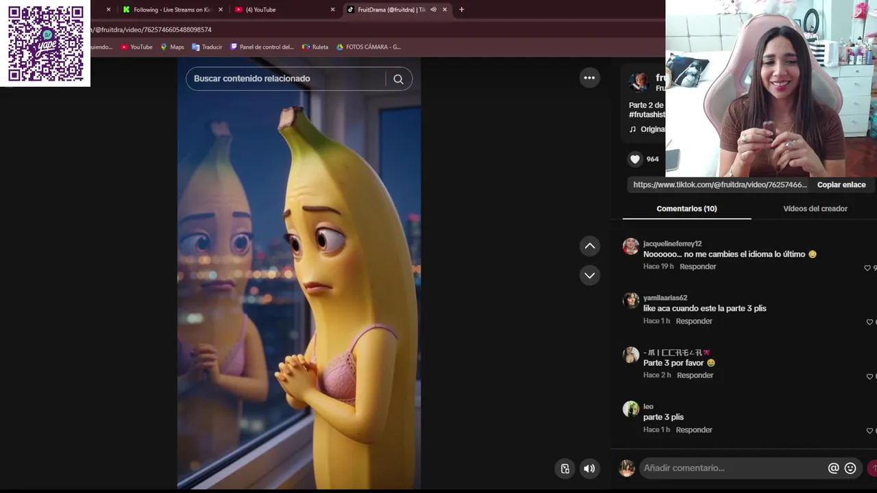Open the emoji picker in comment box
The height and width of the screenshot is (493, 877).
[x=850, y=468]
